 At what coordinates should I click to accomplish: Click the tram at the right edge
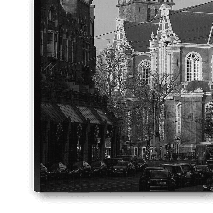coord(204,153)
